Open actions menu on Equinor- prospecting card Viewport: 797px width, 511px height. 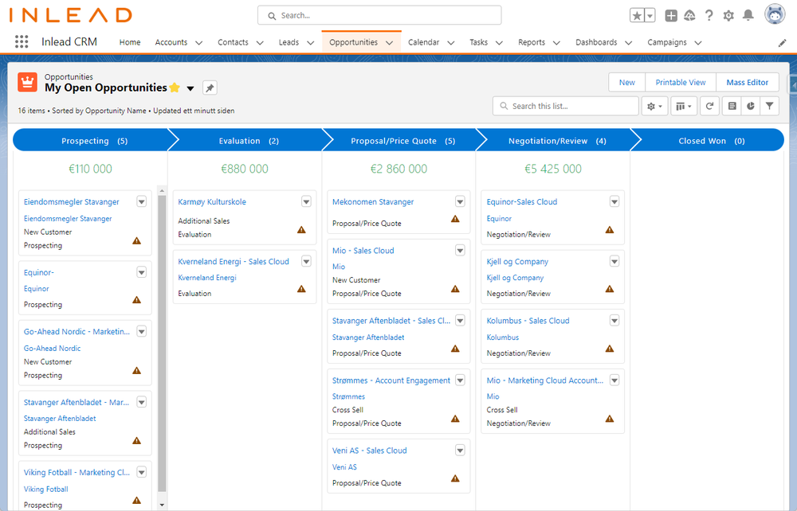coord(142,272)
